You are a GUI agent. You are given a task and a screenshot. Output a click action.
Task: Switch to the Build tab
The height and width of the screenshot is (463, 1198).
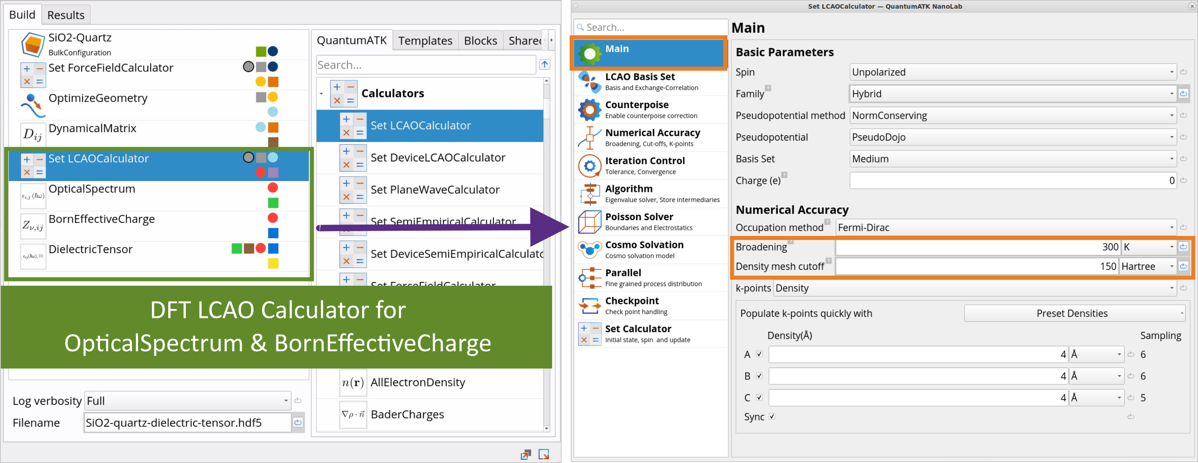coord(22,14)
